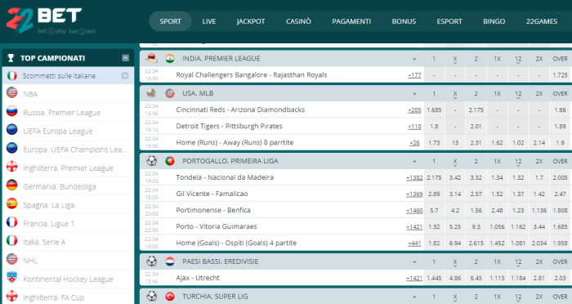Open +1382 markets for Tondela match

pyautogui.click(x=414, y=177)
